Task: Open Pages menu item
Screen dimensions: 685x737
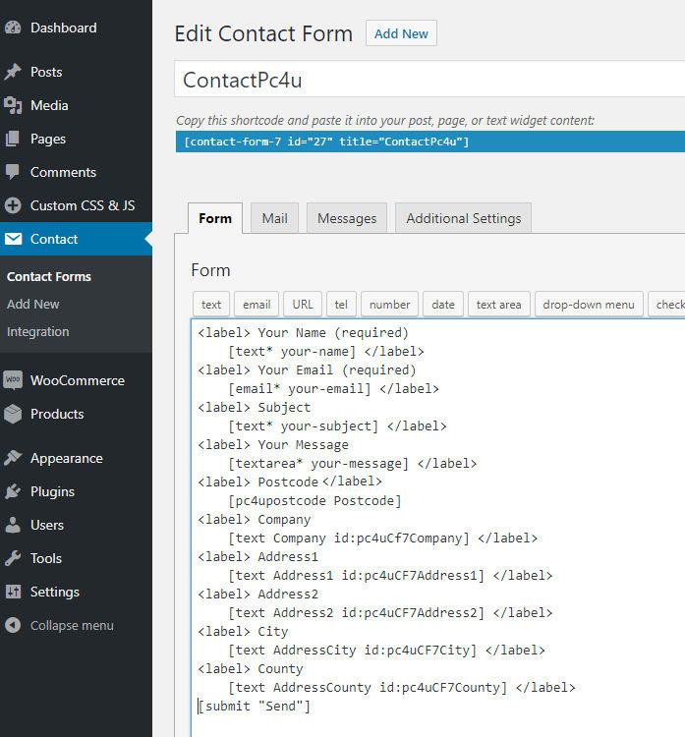Action: pos(48,140)
